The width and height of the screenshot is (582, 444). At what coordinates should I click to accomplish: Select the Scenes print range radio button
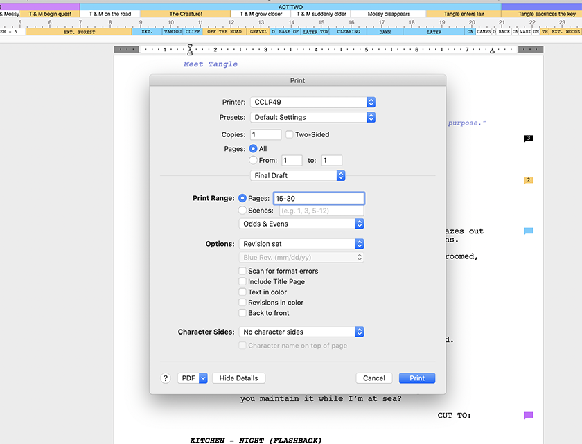(242, 211)
